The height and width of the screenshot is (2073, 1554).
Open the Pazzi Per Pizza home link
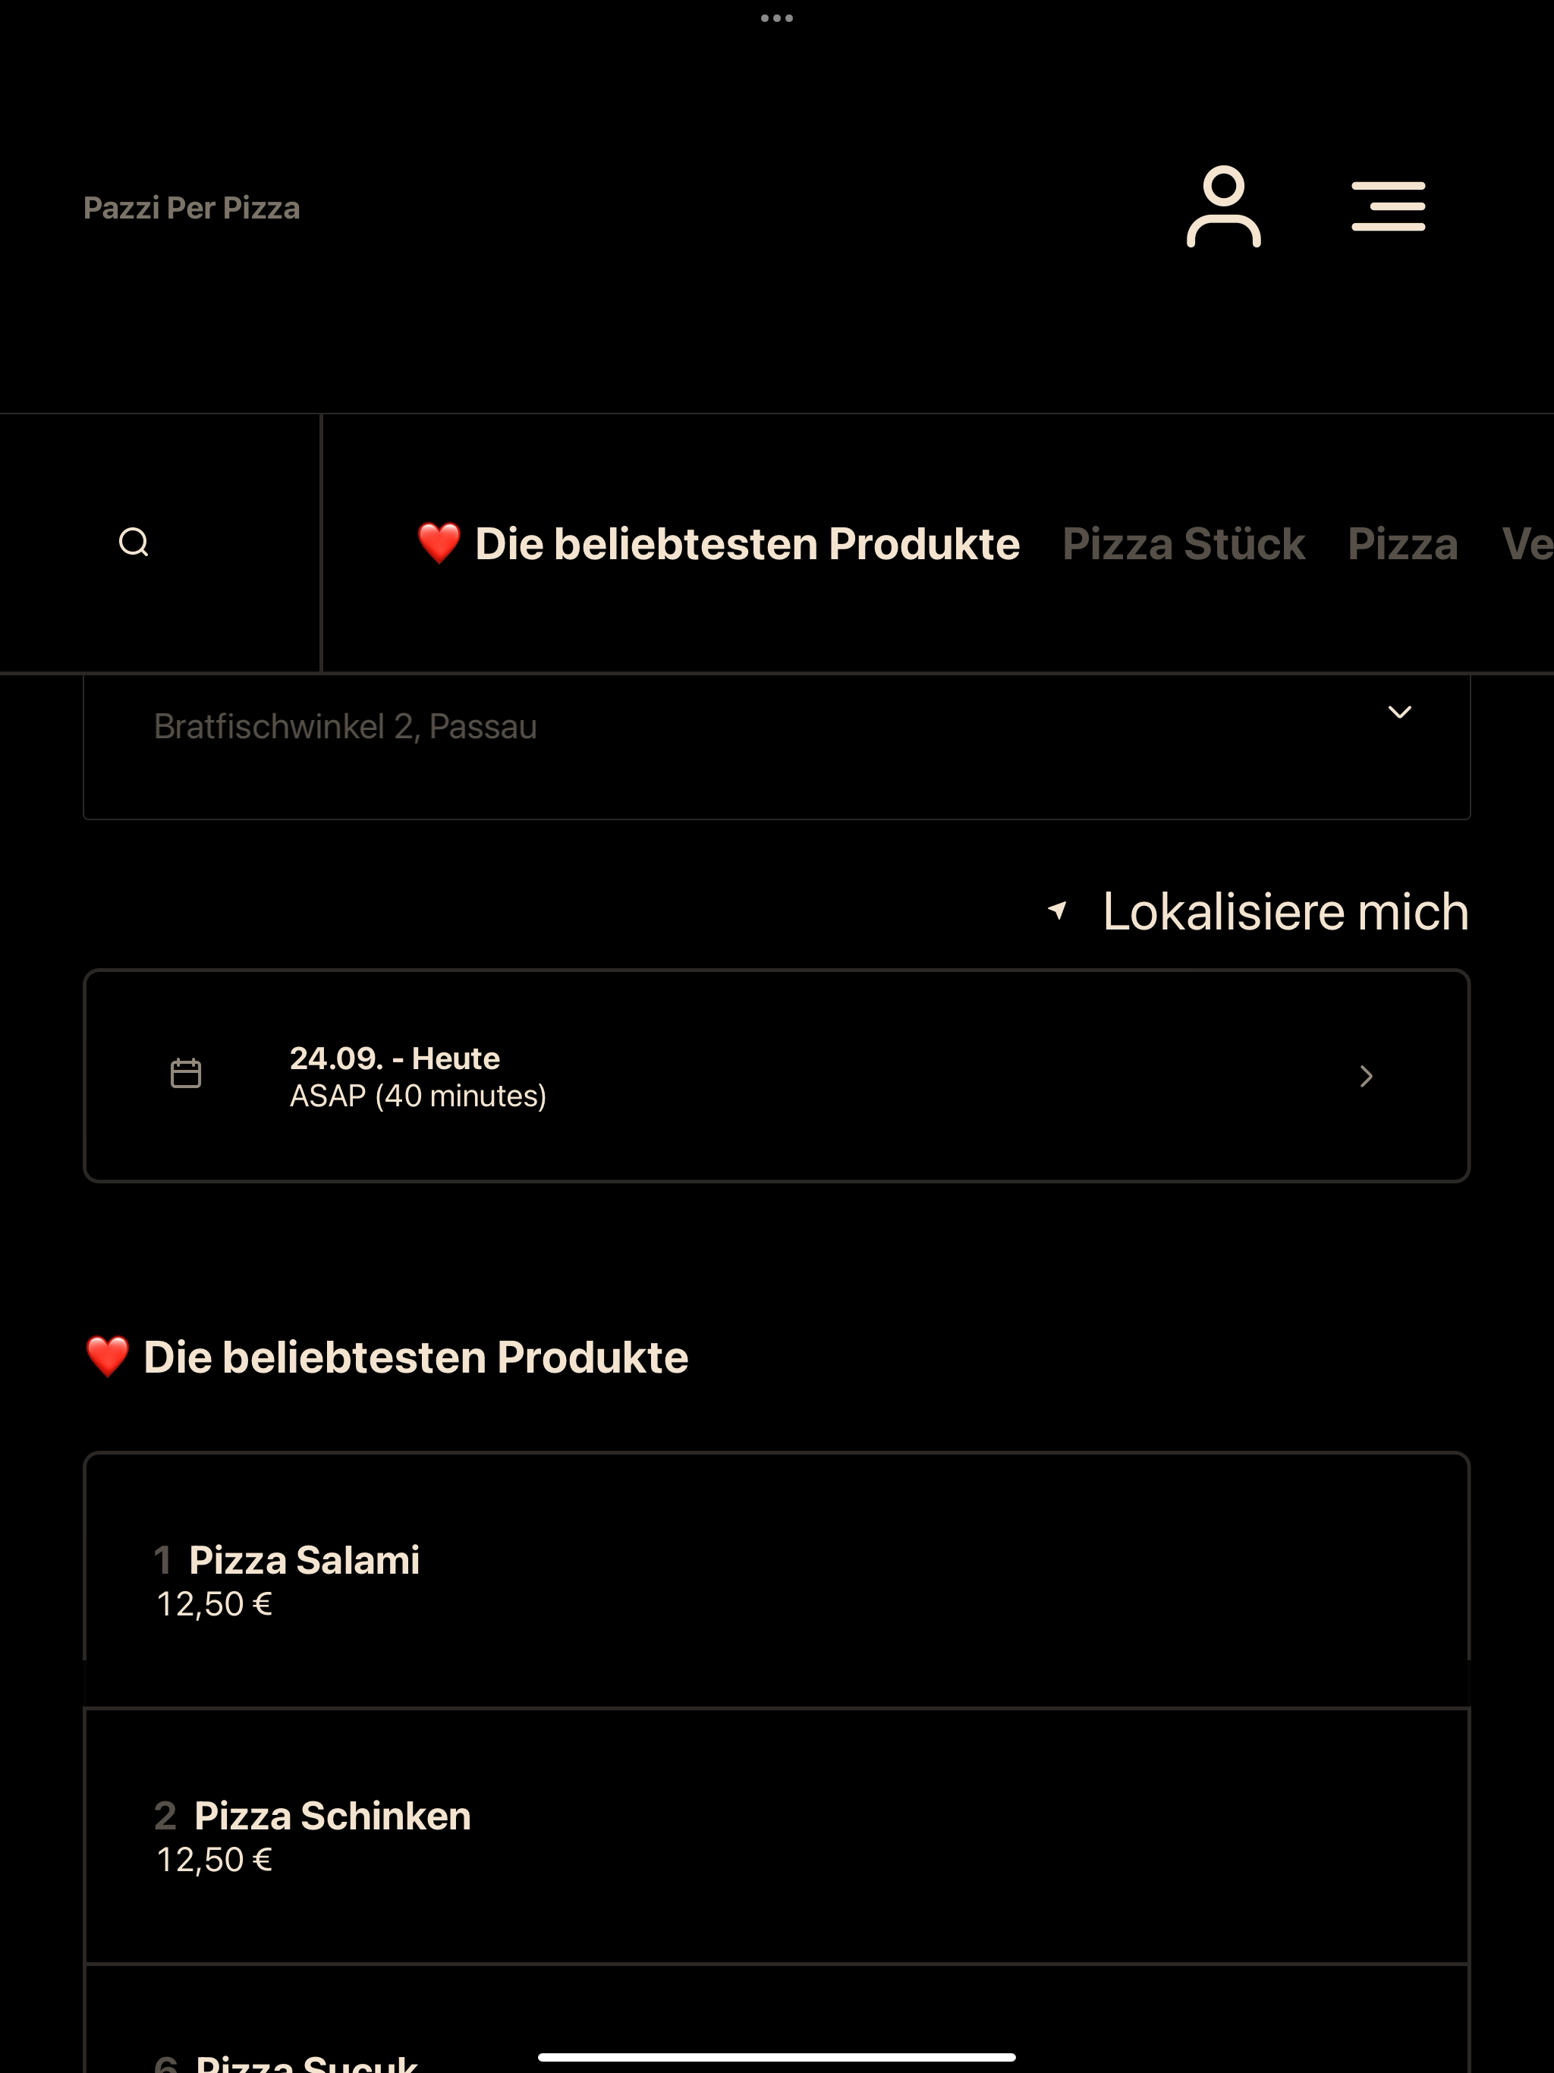192,207
